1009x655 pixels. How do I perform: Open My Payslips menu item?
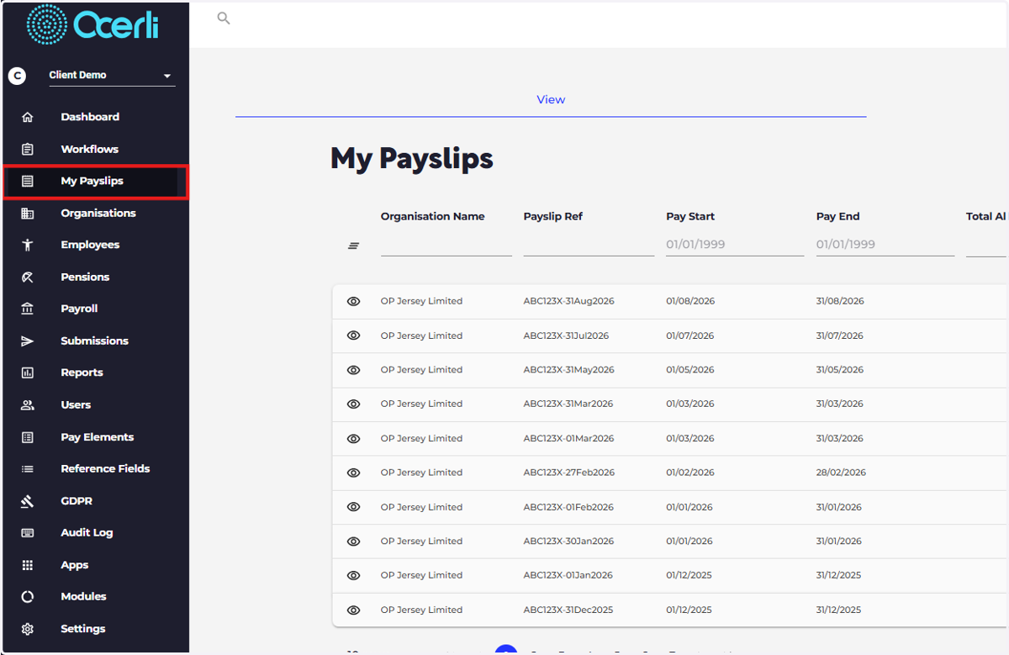[x=96, y=182]
